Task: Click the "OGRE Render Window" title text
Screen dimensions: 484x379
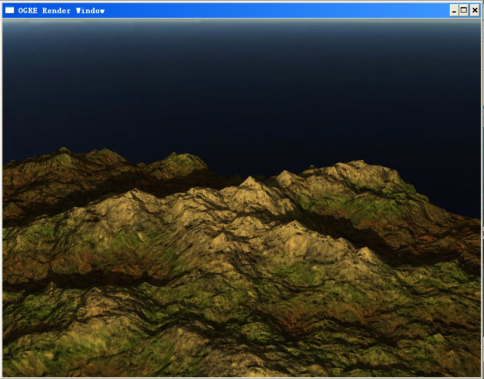Action: coord(62,11)
